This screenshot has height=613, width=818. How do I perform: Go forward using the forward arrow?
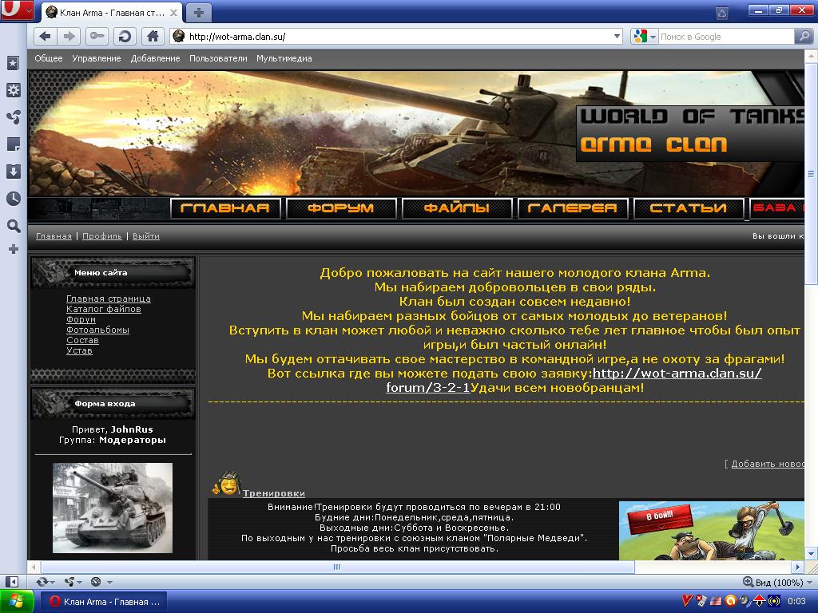[x=69, y=37]
